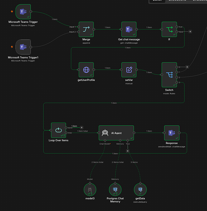This screenshot has width=207, height=211.
Task: Click the Microsoft Teams Trigger1 output handle
Action: coord(31,47)
